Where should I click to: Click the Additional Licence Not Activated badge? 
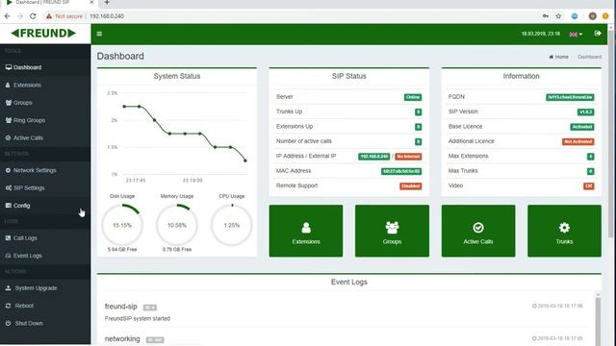(x=577, y=141)
